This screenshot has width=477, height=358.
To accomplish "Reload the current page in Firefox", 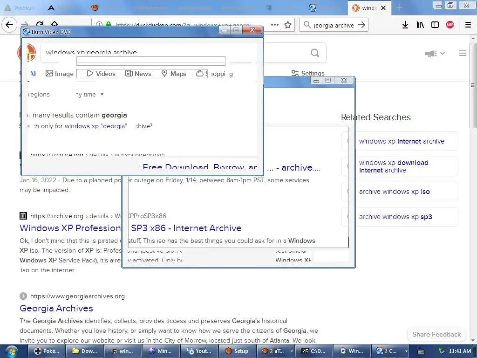I will pyautogui.click(x=40, y=24).
